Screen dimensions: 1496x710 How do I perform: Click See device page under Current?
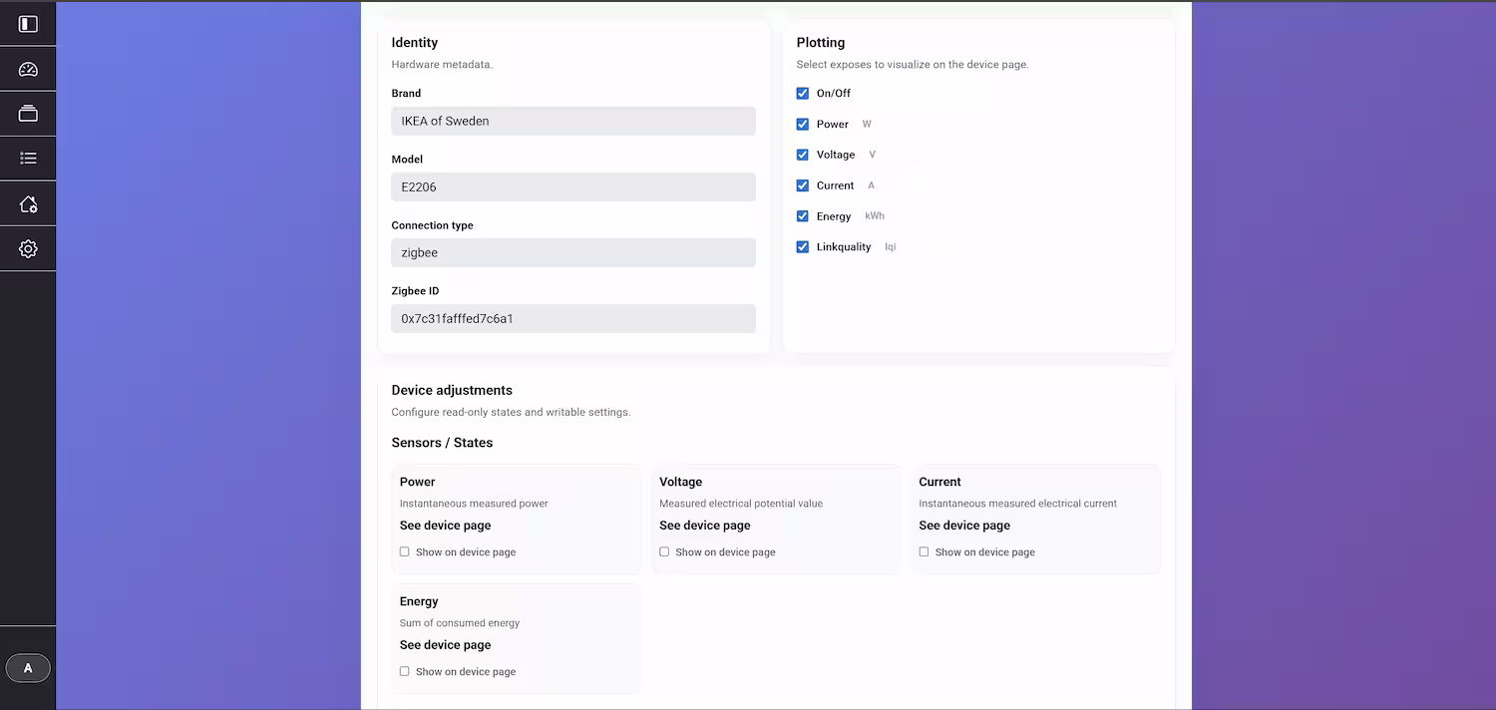(963, 525)
